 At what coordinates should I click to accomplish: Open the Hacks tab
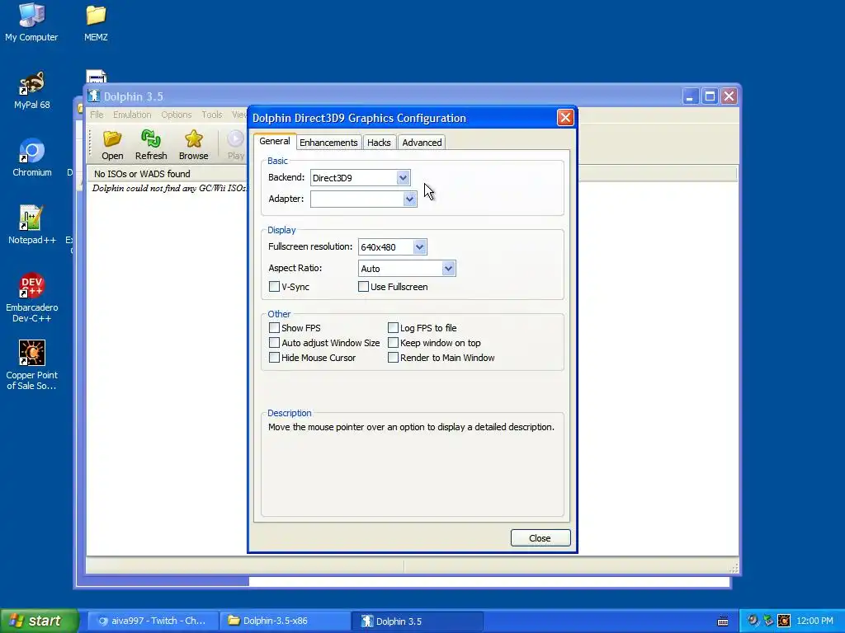[x=379, y=142]
